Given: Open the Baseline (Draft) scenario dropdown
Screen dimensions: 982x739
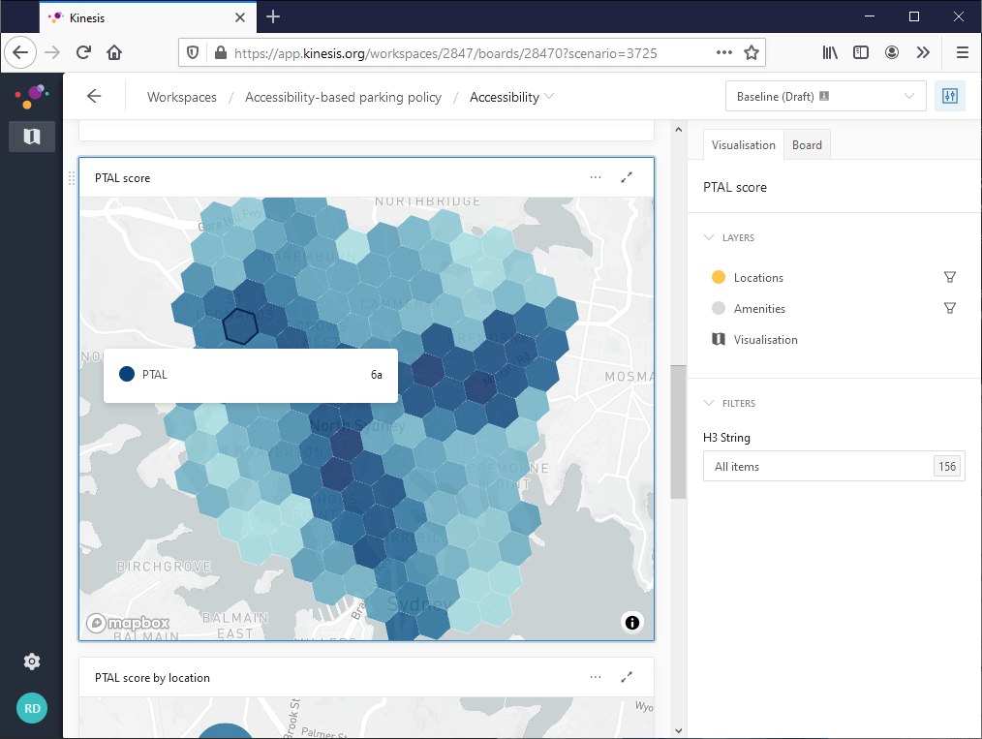Looking at the screenshot, I should [x=825, y=97].
